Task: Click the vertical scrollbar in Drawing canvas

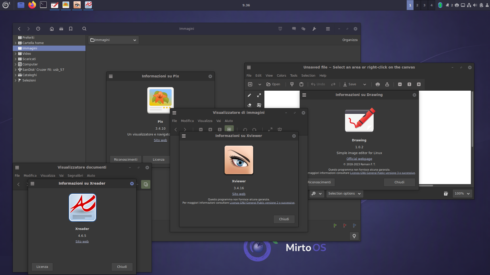Action: [x=472, y=119]
